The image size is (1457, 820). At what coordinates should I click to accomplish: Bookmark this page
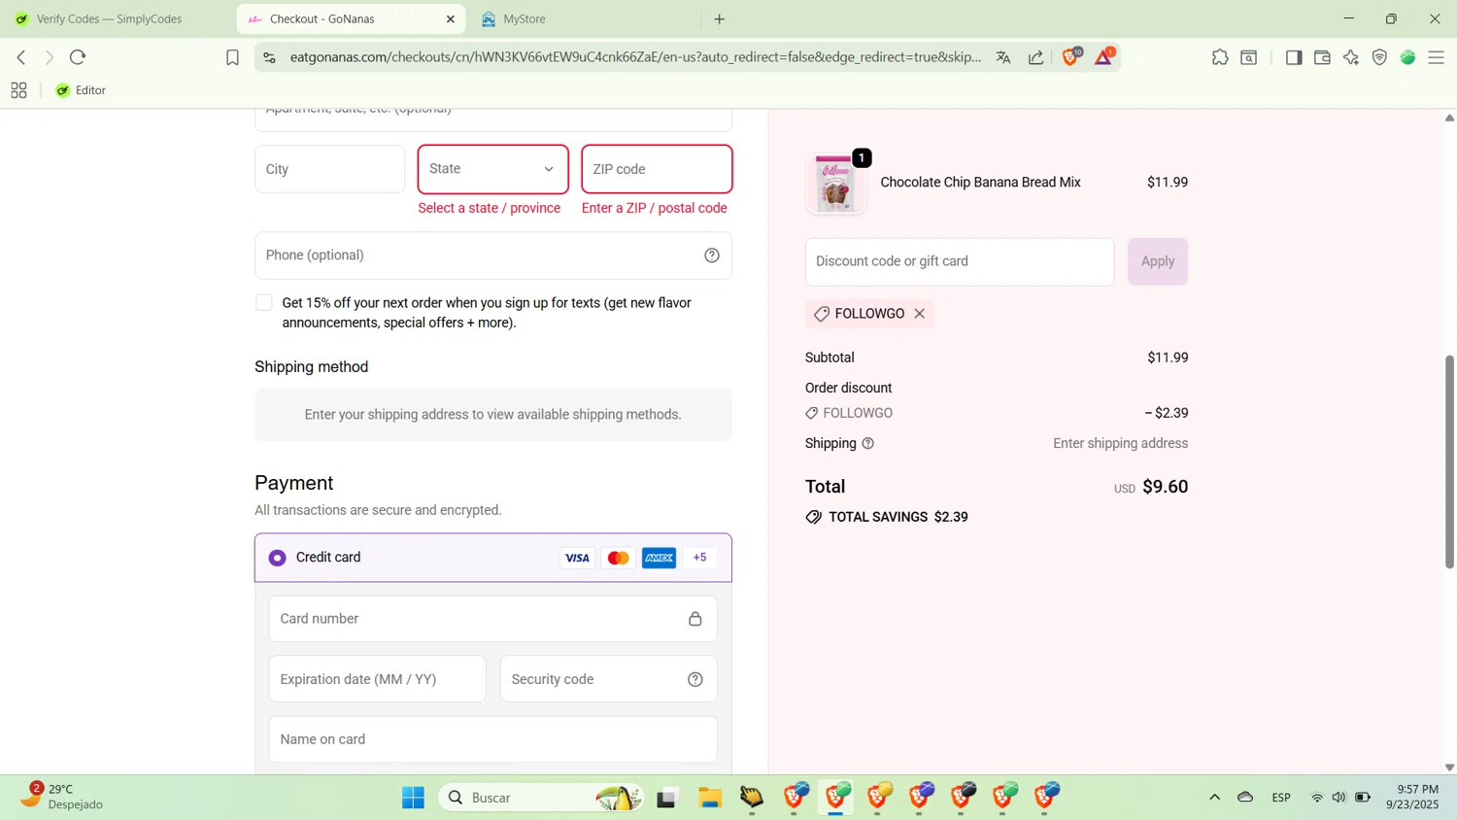click(x=232, y=57)
